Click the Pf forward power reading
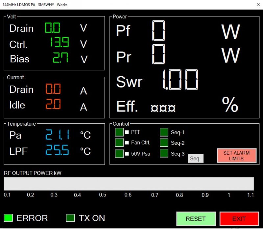 tap(158, 31)
